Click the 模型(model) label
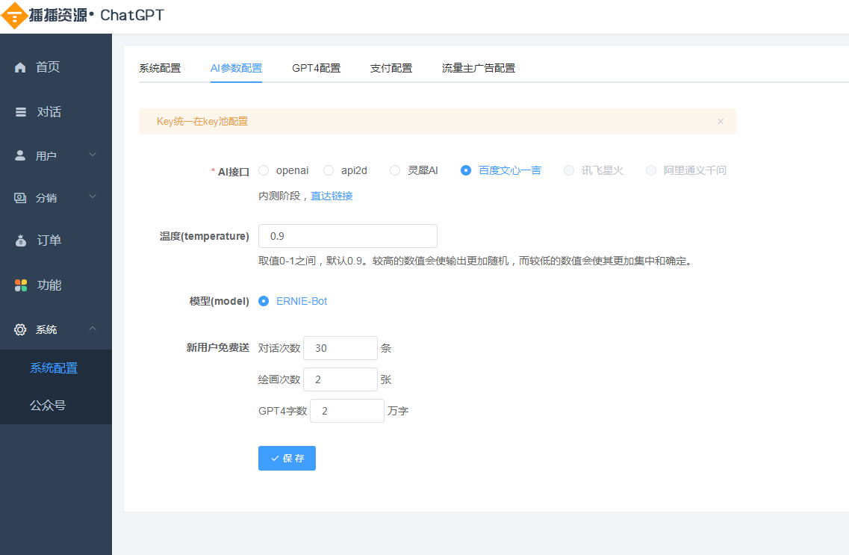Image resolution: width=849 pixels, height=555 pixels. [220, 301]
